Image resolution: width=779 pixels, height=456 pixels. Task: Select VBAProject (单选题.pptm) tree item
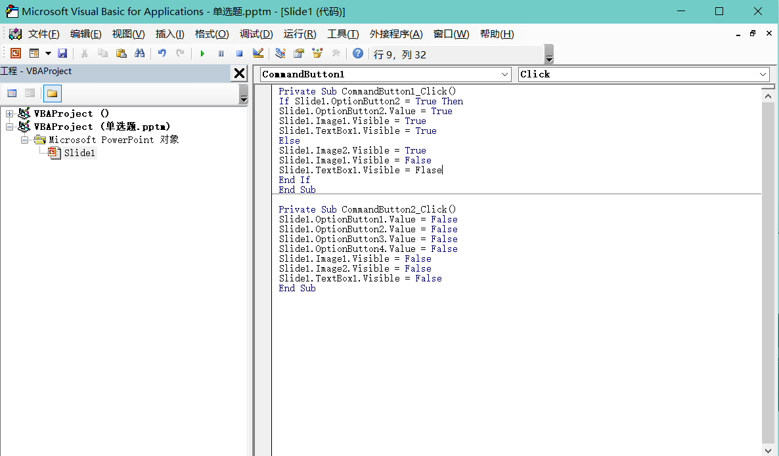102,127
